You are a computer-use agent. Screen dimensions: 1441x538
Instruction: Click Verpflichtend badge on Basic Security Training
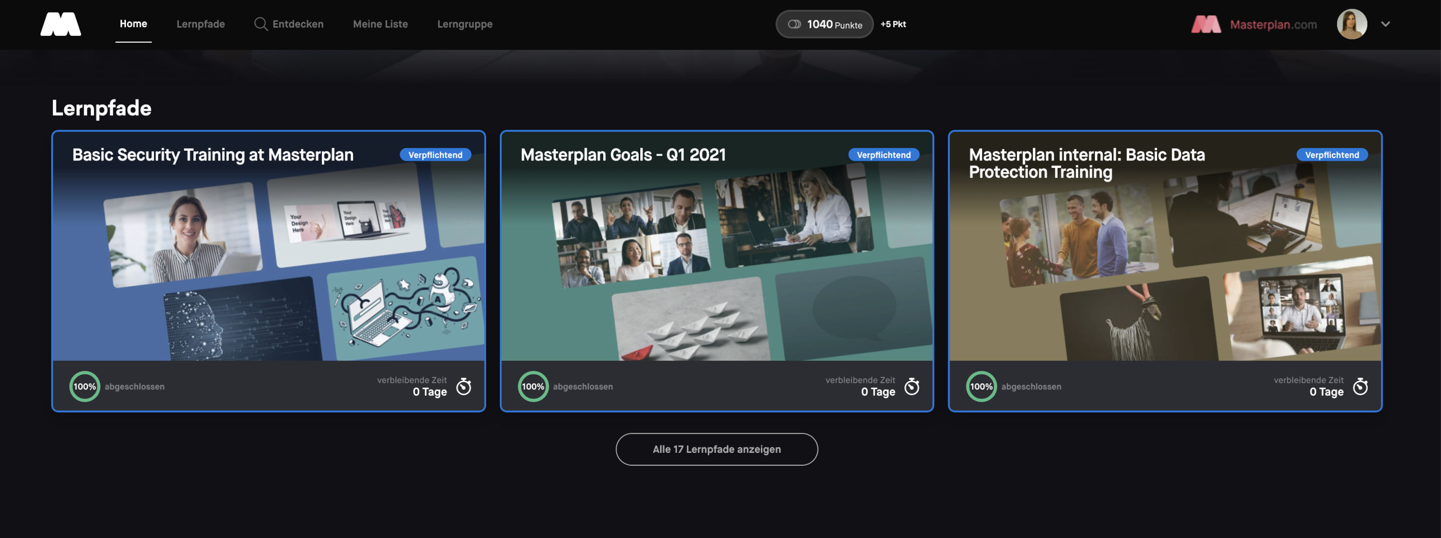pos(435,155)
